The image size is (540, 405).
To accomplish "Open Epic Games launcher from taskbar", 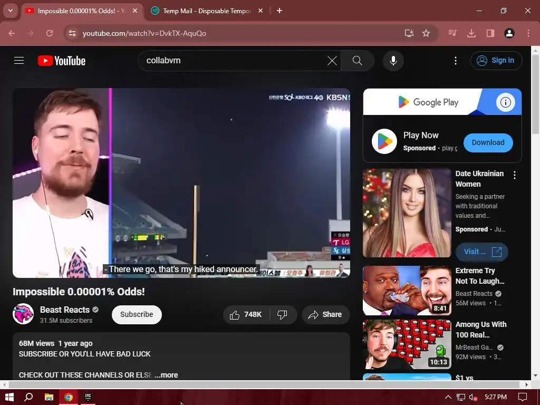I will [x=88, y=397].
